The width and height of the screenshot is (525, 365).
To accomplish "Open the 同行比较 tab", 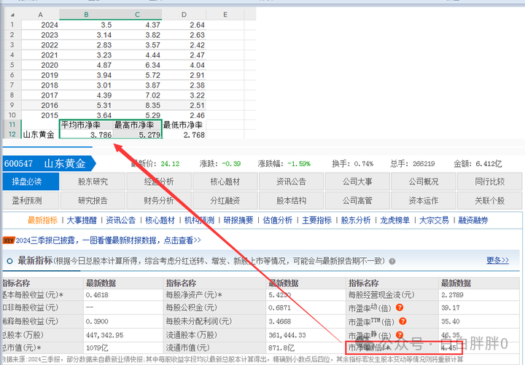I will (489, 181).
